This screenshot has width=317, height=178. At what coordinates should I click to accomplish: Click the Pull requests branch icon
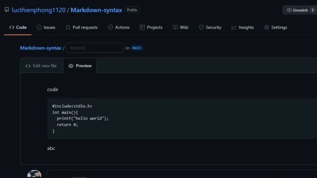(68, 27)
